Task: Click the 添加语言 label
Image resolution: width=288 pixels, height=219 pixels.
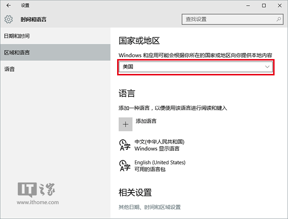Action: [x=146, y=121]
